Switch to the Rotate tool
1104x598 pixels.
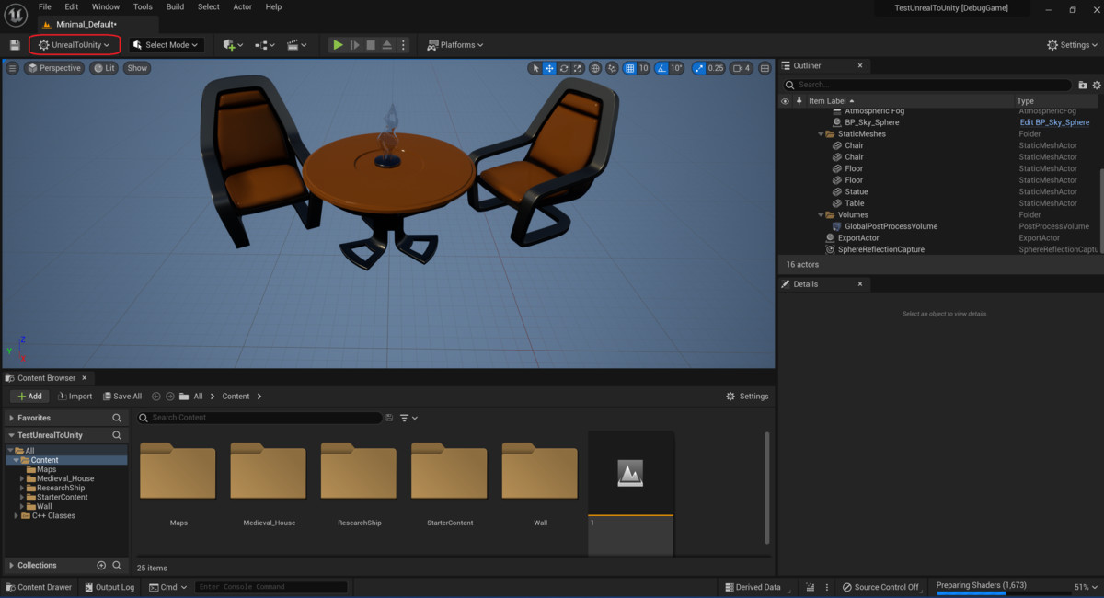coord(563,68)
